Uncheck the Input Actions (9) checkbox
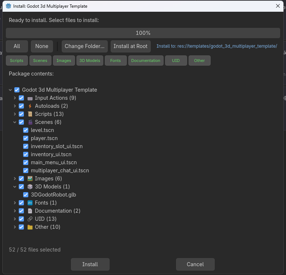 [x=21, y=98]
